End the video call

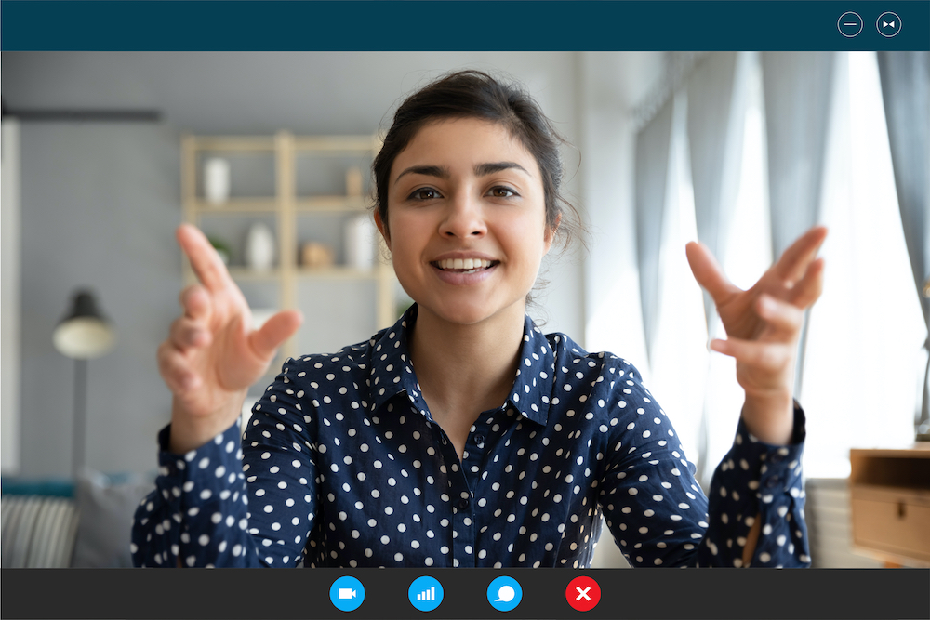[583, 593]
